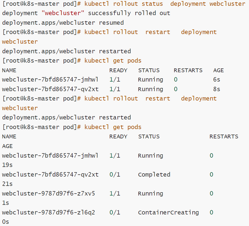Click age value '1s'
The image size is (249, 226).
point(6,203)
